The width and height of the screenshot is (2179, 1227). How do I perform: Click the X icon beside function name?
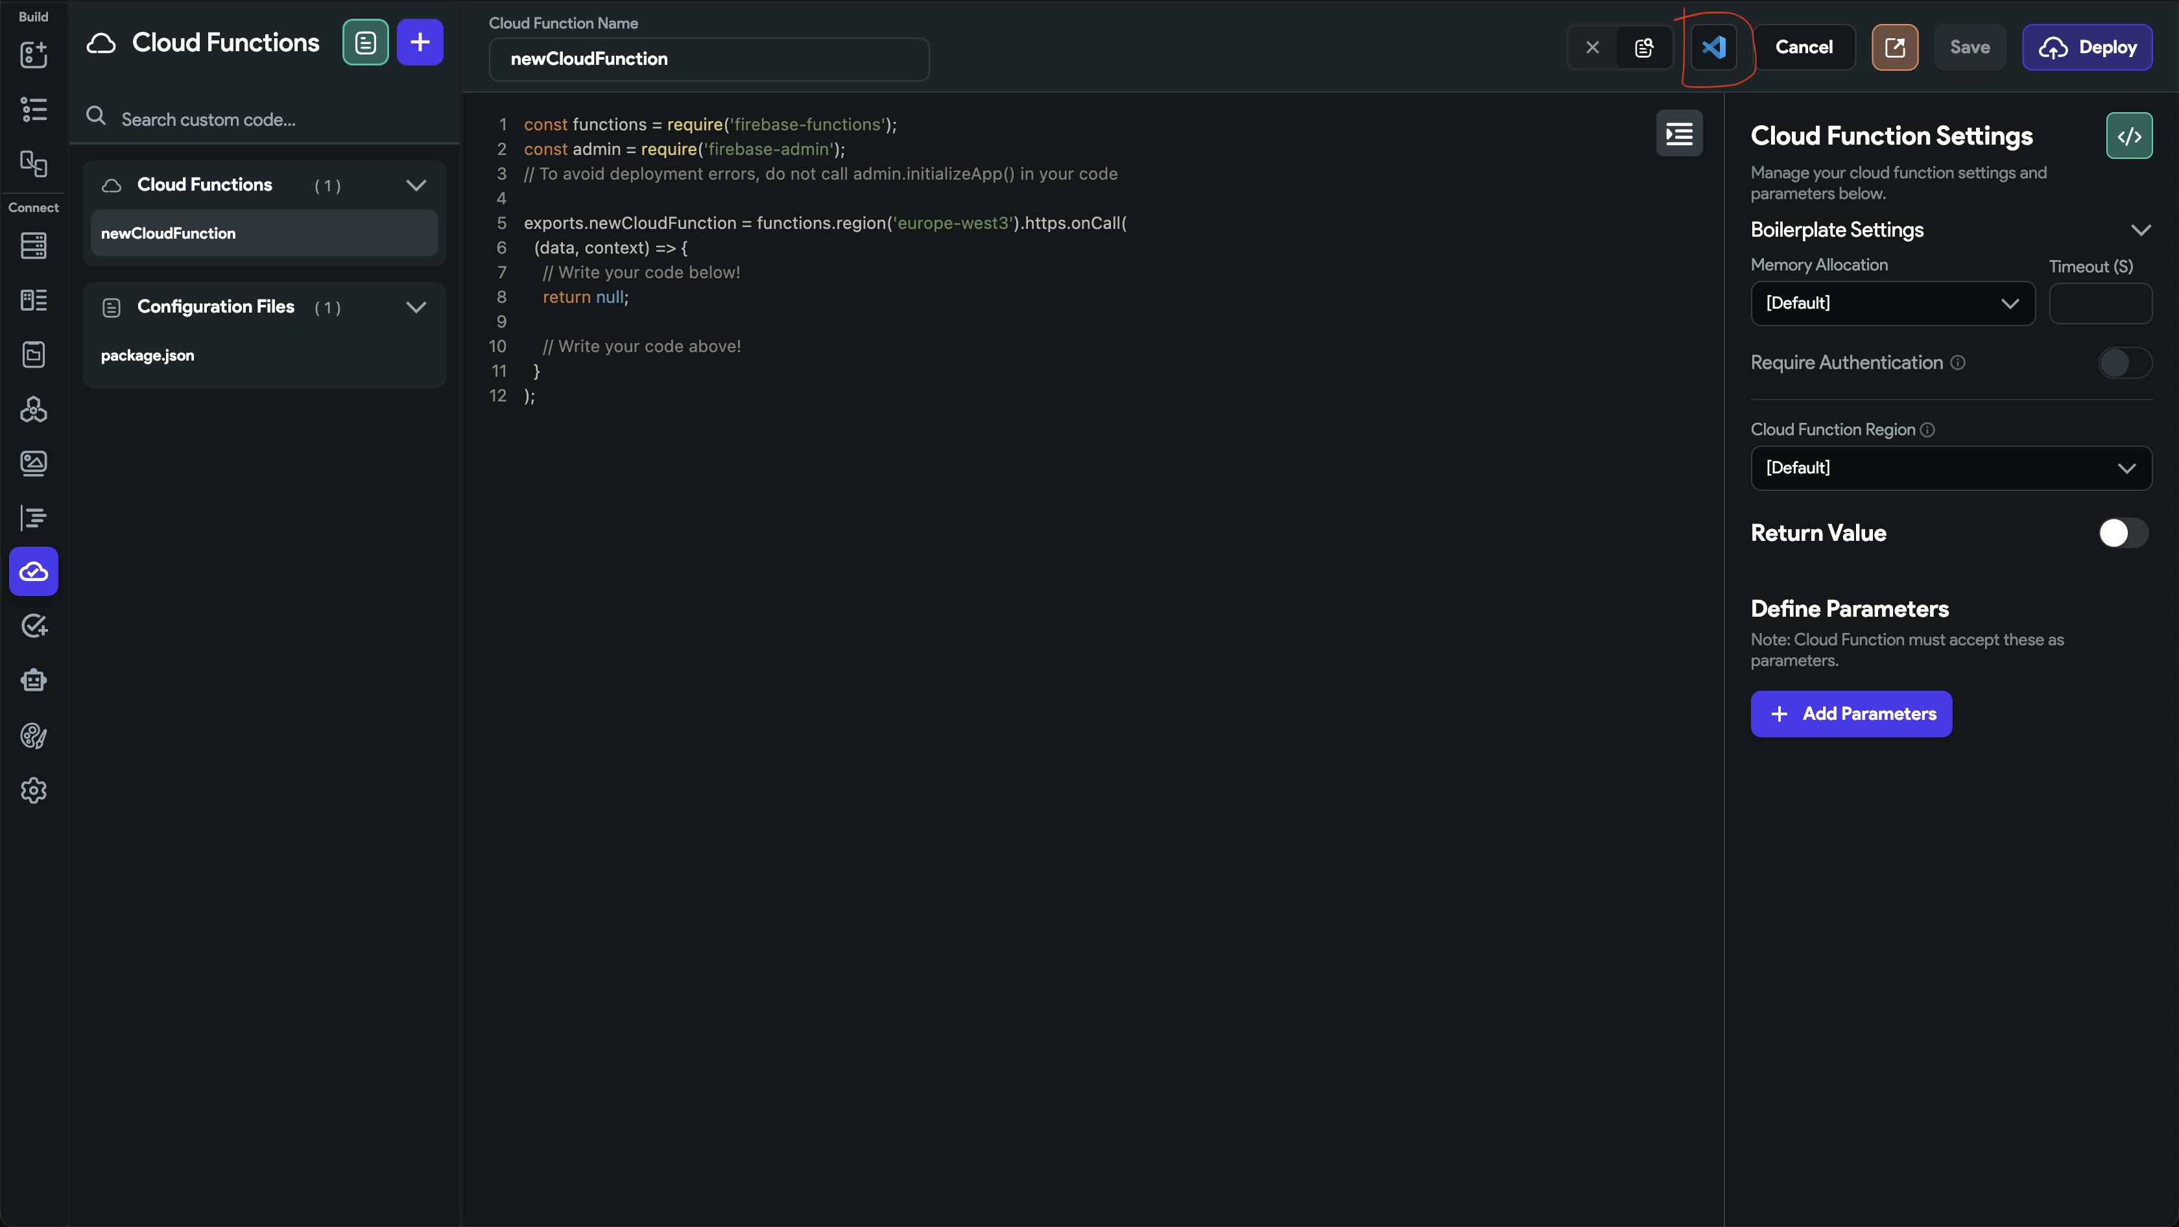click(1592, 47)
